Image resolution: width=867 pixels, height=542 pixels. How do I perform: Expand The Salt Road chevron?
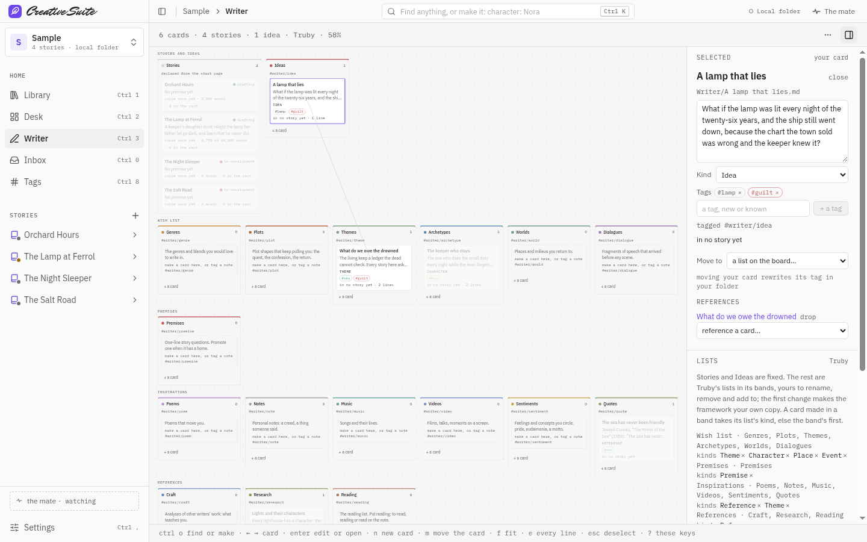(x=134, y=300)
